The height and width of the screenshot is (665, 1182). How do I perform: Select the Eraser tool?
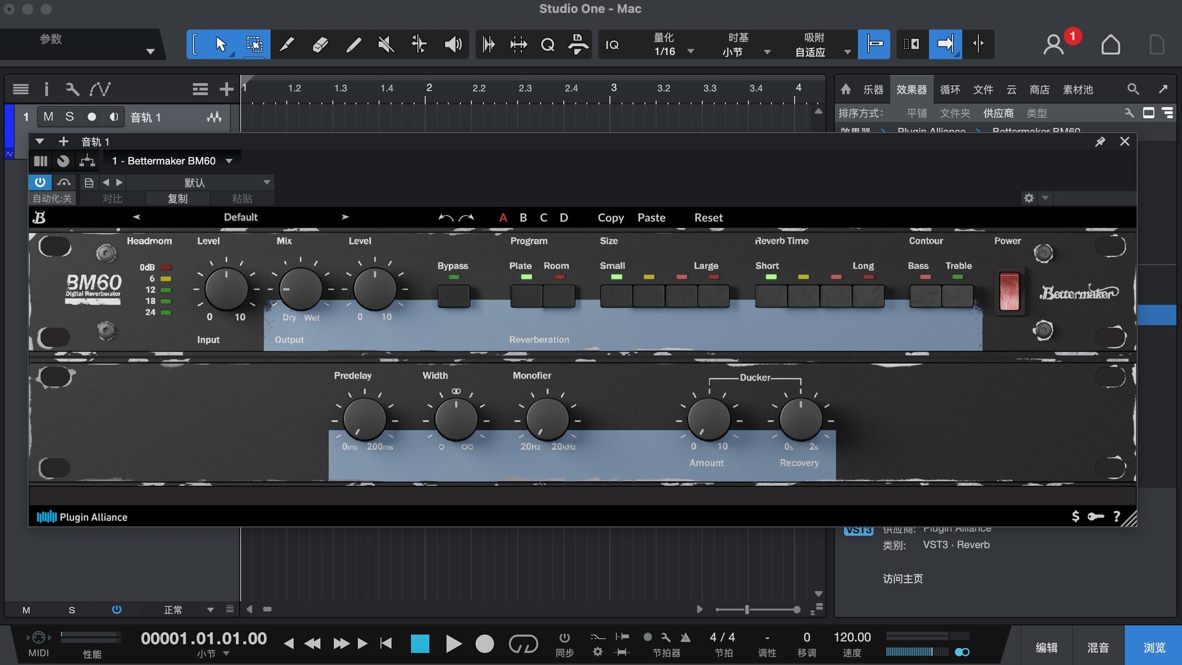pos(320,44)
